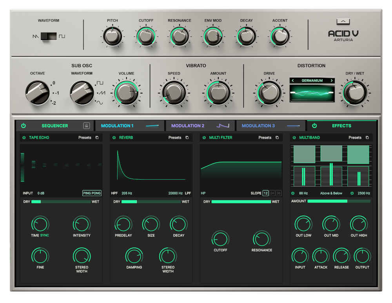Disable the Reverb module power switch
Screen dimensions: 392x303
coord(114,137)
